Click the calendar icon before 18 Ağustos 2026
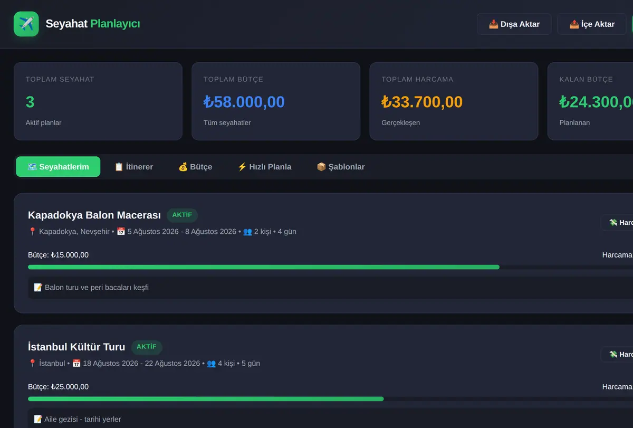The height and width of the screenshot is (428, 633). coord(76,364)
